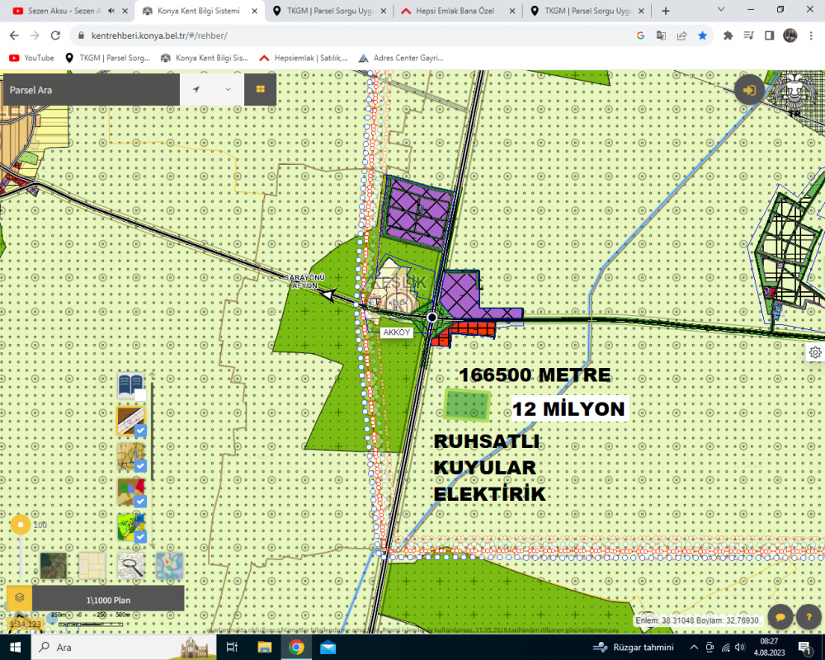Open the map settings gear icon

pos(815,352)
